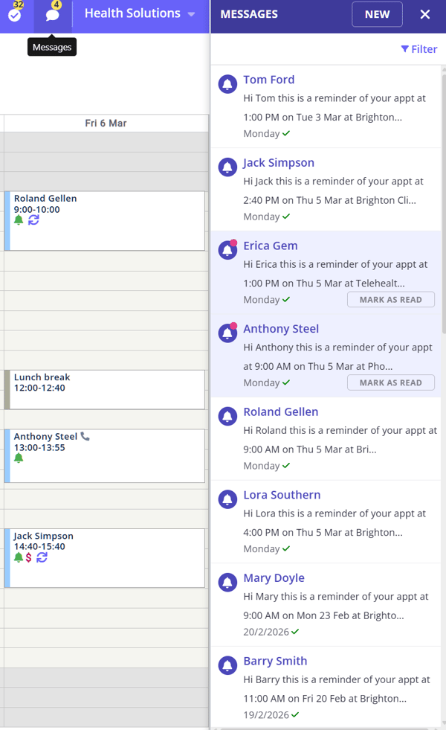Viewport: 446px width, 730px height.
Task: Click the bell icon on Anthony Steel appointment
Action: click(x=19, y=458)
